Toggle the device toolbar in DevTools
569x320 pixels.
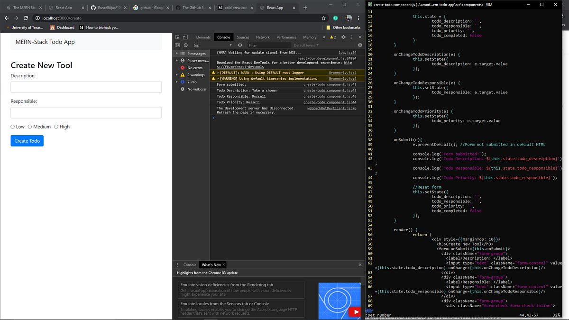tap(185, 37)
